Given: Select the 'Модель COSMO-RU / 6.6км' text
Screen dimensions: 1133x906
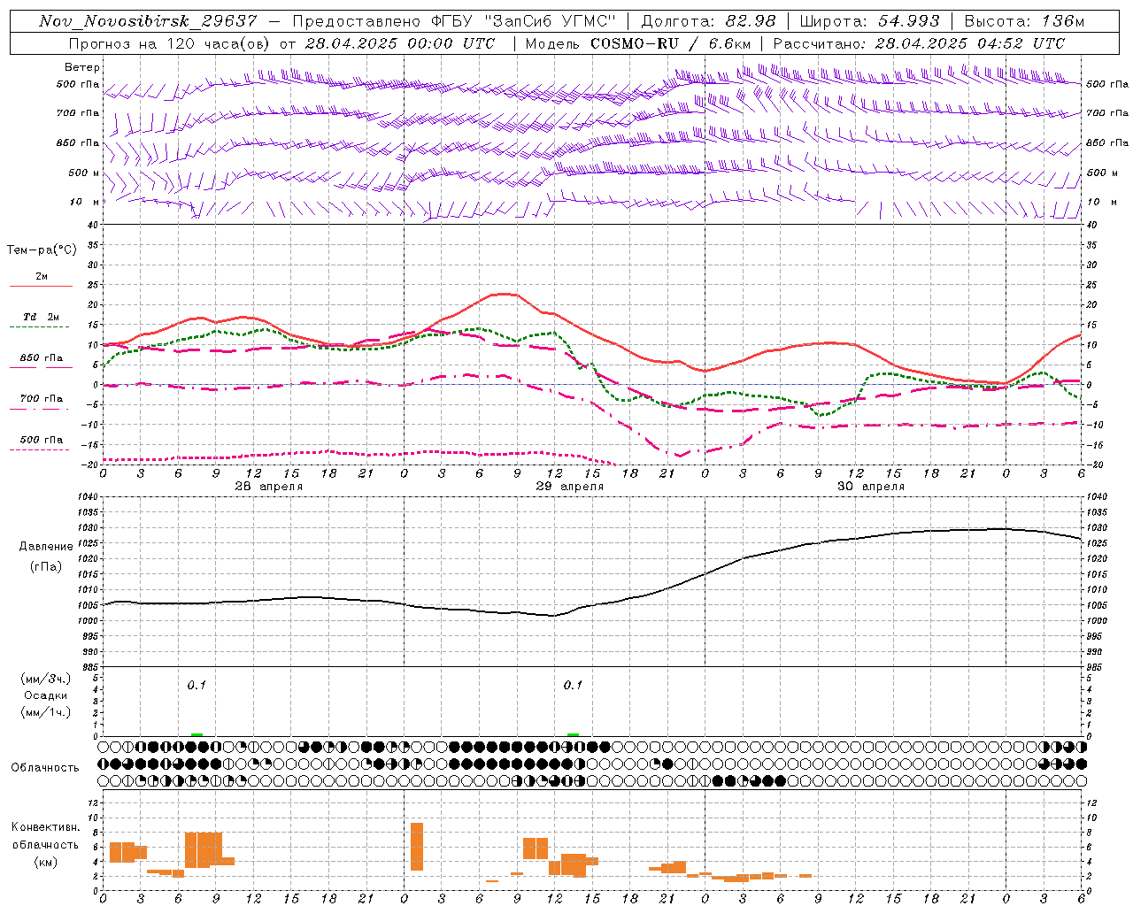Looking at the screenshot, I should coord(638,43).
